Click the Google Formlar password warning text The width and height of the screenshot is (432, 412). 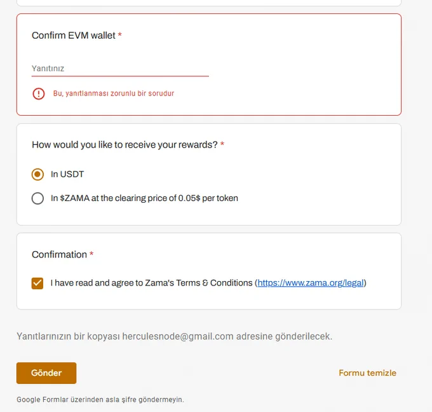tap(100, 399)
